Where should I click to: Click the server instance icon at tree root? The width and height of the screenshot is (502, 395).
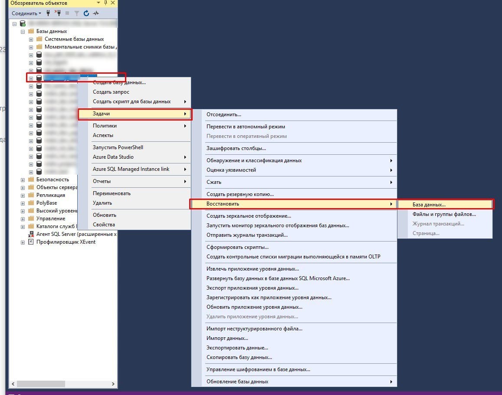coord(23,24)
